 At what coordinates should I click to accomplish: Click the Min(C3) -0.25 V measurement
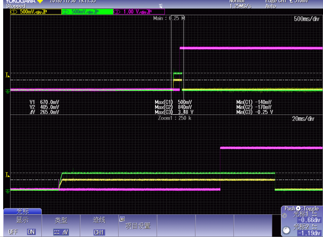[255, 112]
